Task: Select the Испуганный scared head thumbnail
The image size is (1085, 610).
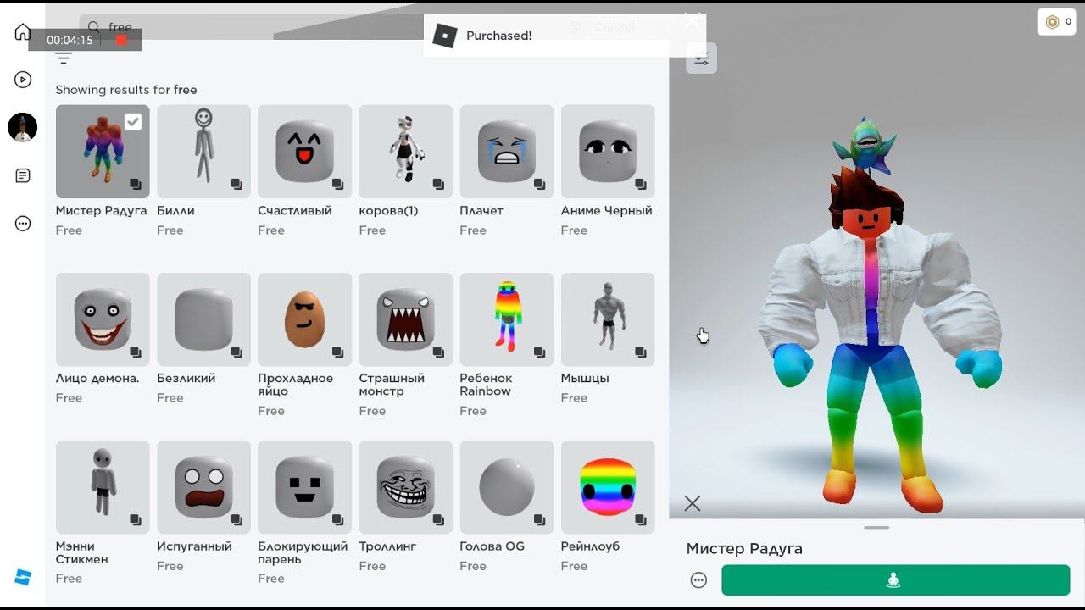Action: click(203, 487)
